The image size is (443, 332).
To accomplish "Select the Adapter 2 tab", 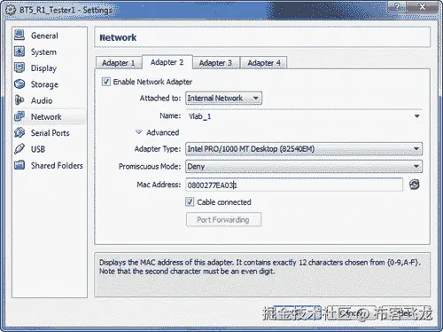I will pos(167,62).
